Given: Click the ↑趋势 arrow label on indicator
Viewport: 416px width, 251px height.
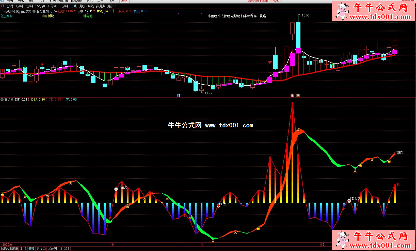Looking at the screenshot, I should click(399, 152).
